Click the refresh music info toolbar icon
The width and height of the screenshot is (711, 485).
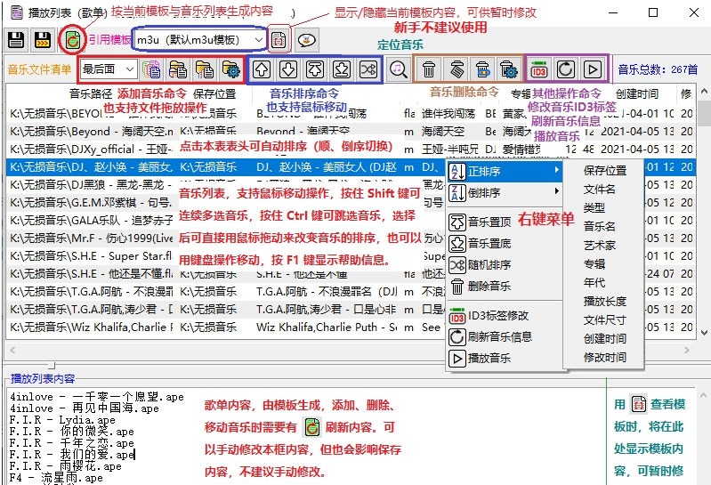(x=566, y=69)
